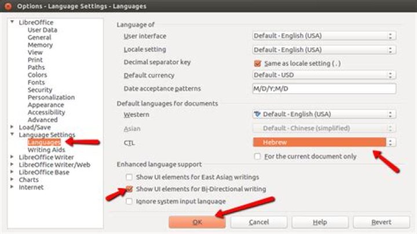Open the CTL Hebrew dropdown

(324, 142)
